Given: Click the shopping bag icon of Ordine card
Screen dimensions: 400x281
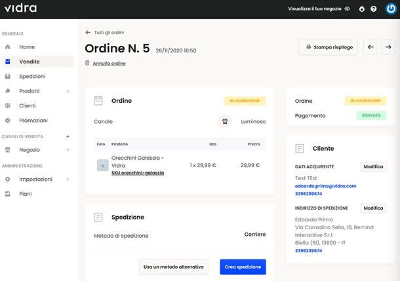Looking at the screenshot, I should coord(98,101).
